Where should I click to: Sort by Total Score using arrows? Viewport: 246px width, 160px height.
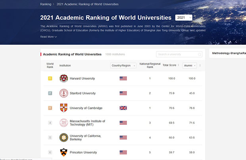click(179, 65)
